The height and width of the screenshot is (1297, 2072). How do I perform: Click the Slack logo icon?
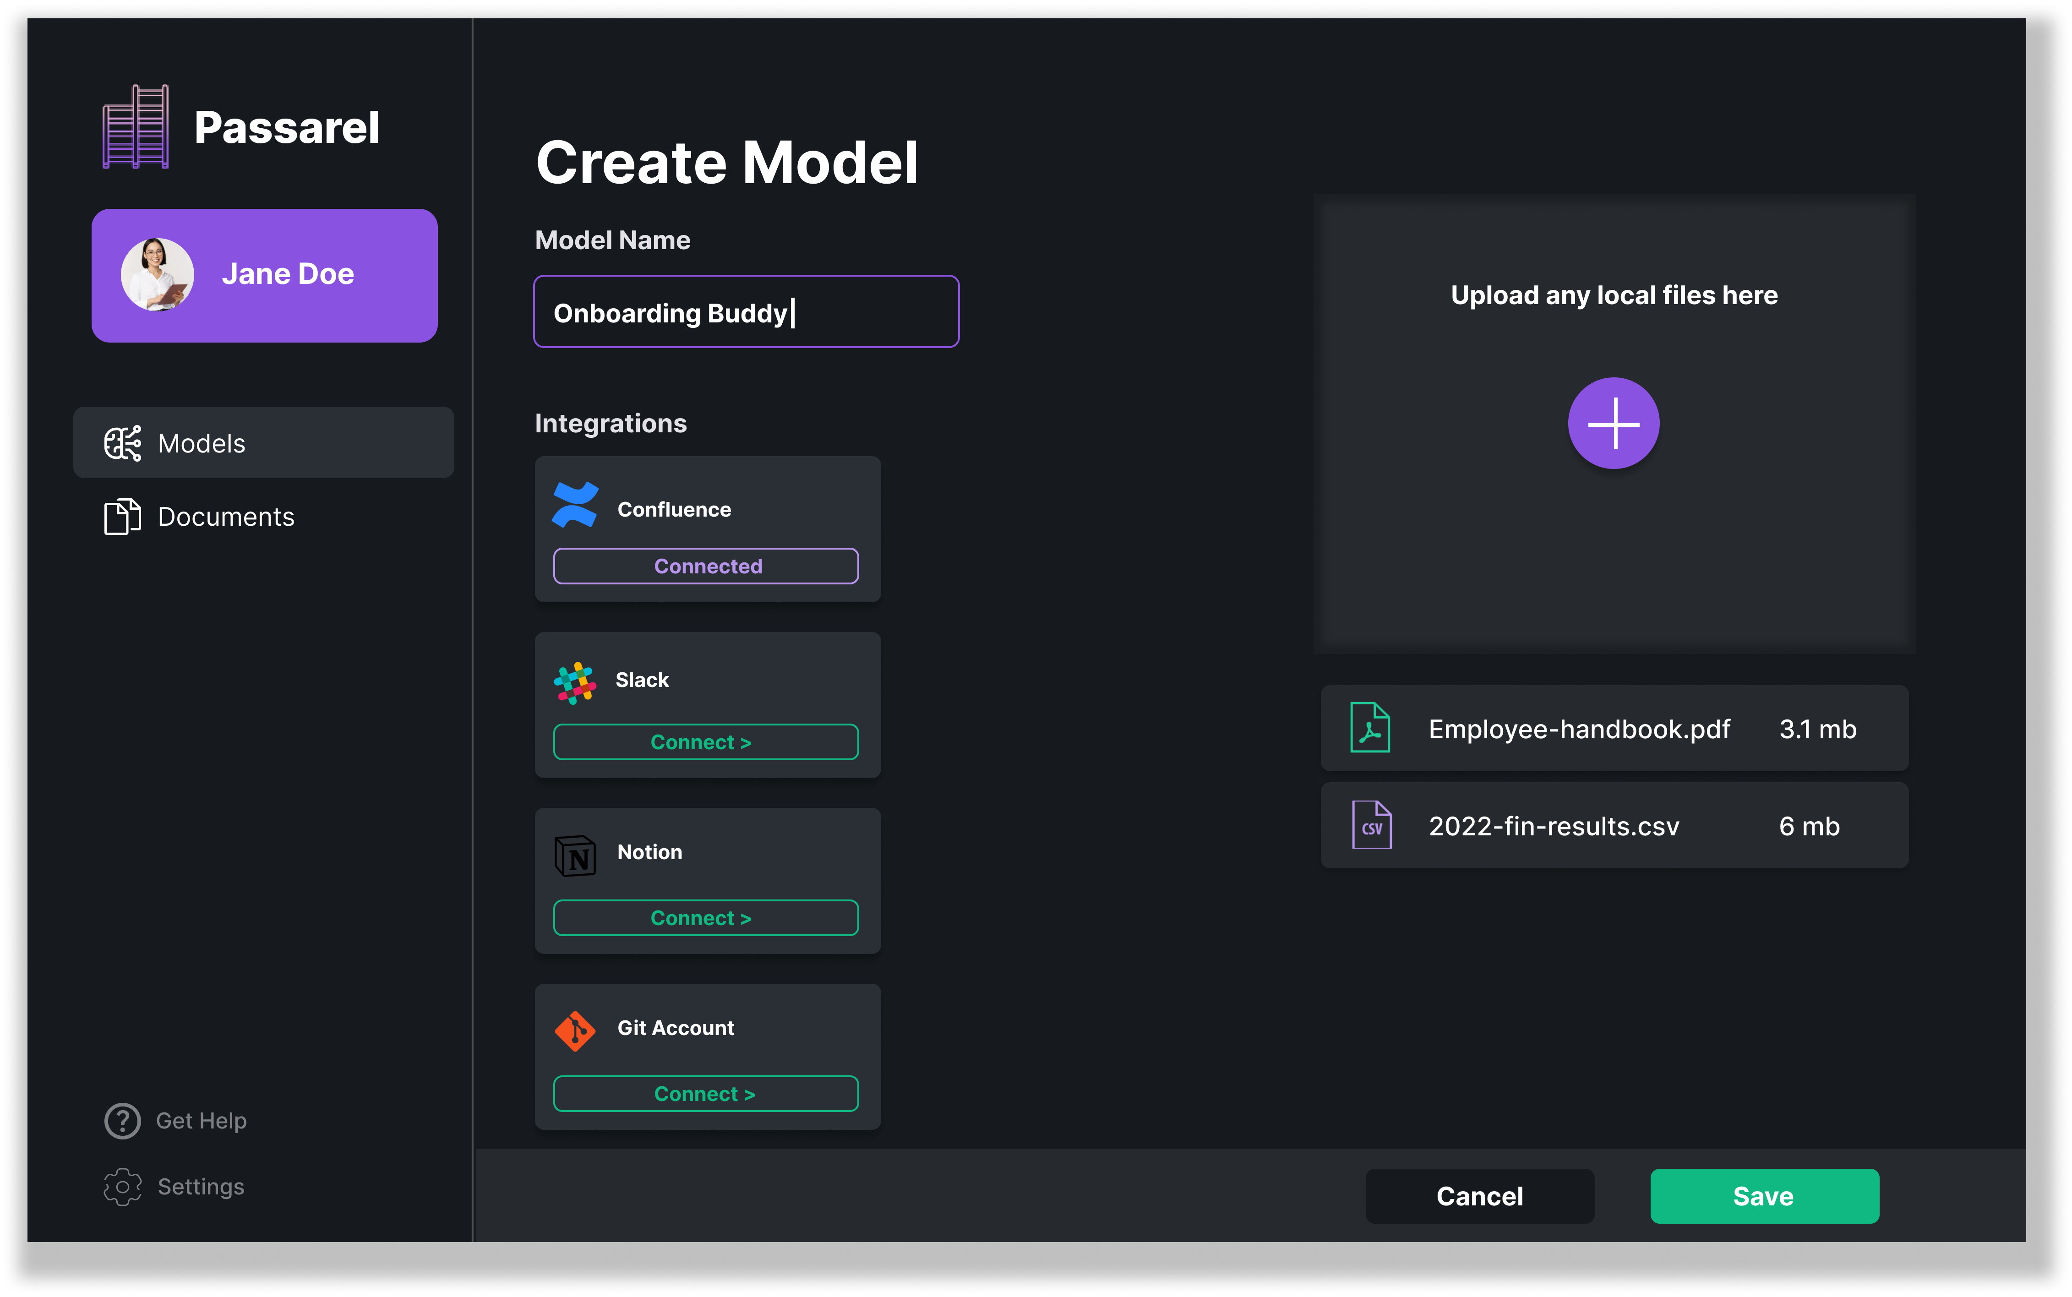point(575,682)
